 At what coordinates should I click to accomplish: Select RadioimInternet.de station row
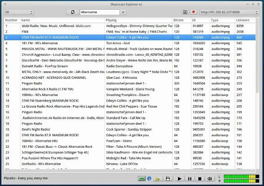[130, 118]
